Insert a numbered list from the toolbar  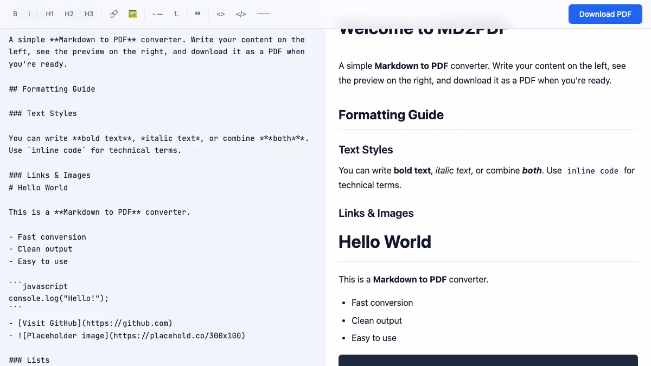click(176, 14)
